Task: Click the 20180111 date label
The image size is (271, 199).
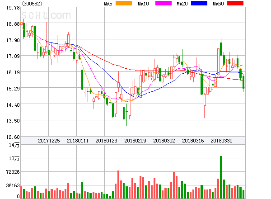Action: 78,141
